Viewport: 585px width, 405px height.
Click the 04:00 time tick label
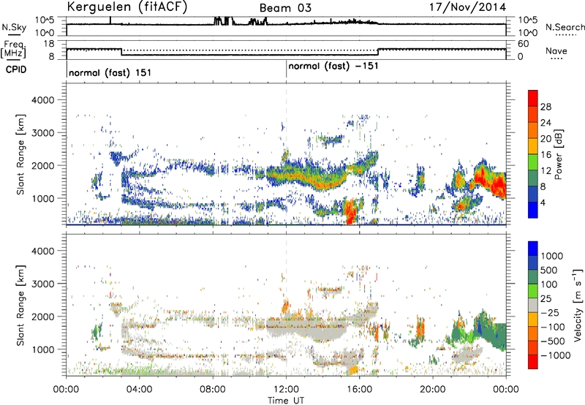pos(139,390)
